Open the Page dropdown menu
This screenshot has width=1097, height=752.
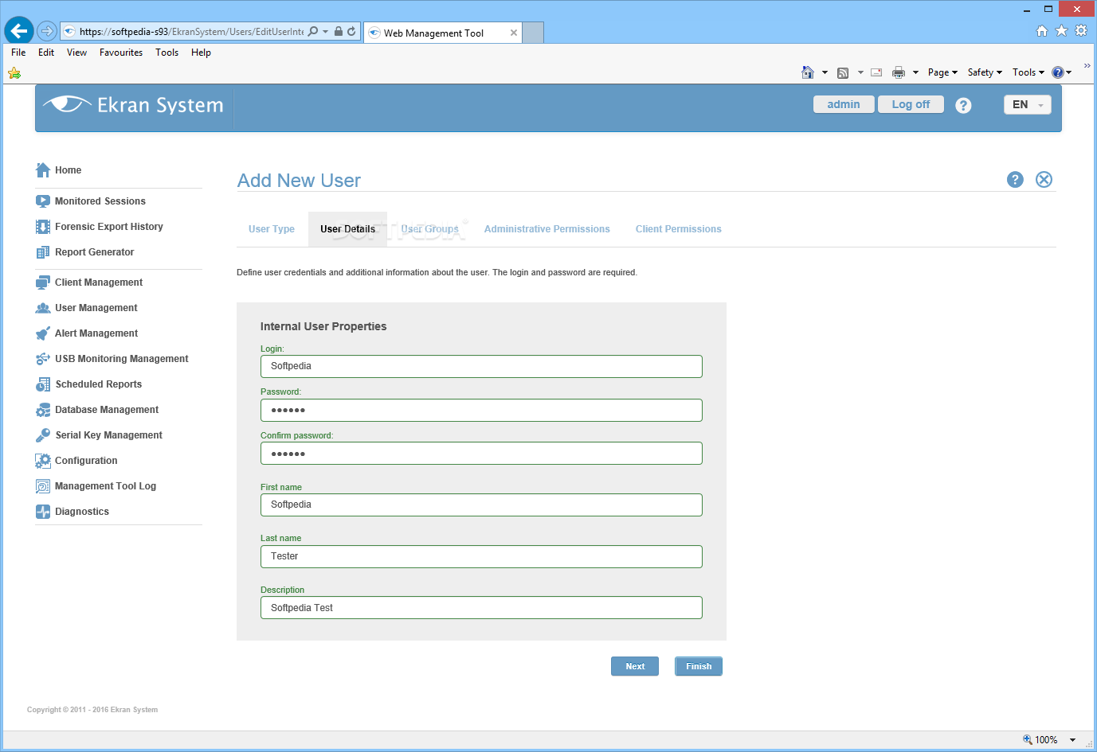pos(942,72)
